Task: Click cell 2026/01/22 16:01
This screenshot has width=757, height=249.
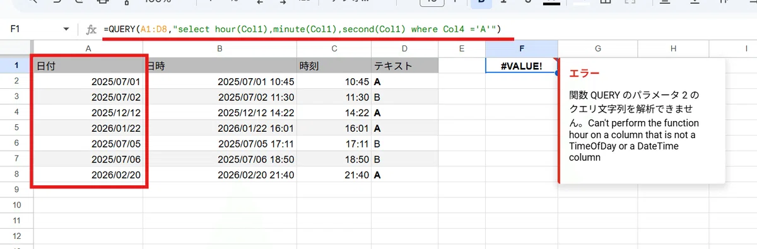Action: click(220, 128)
